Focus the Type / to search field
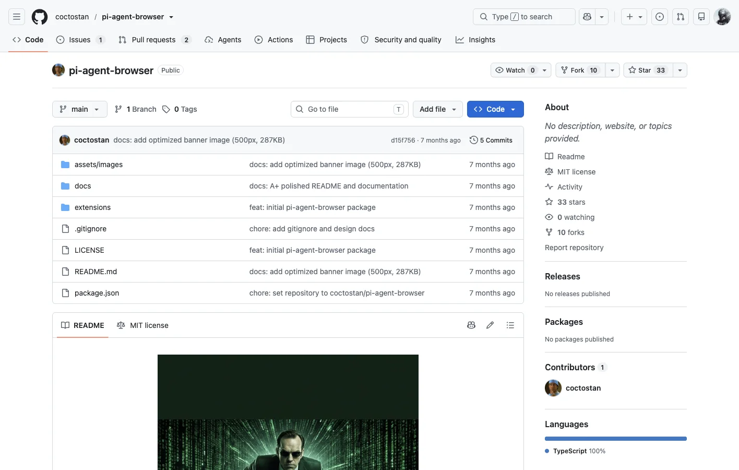The image size is (739, 470). tap(524, 17)
